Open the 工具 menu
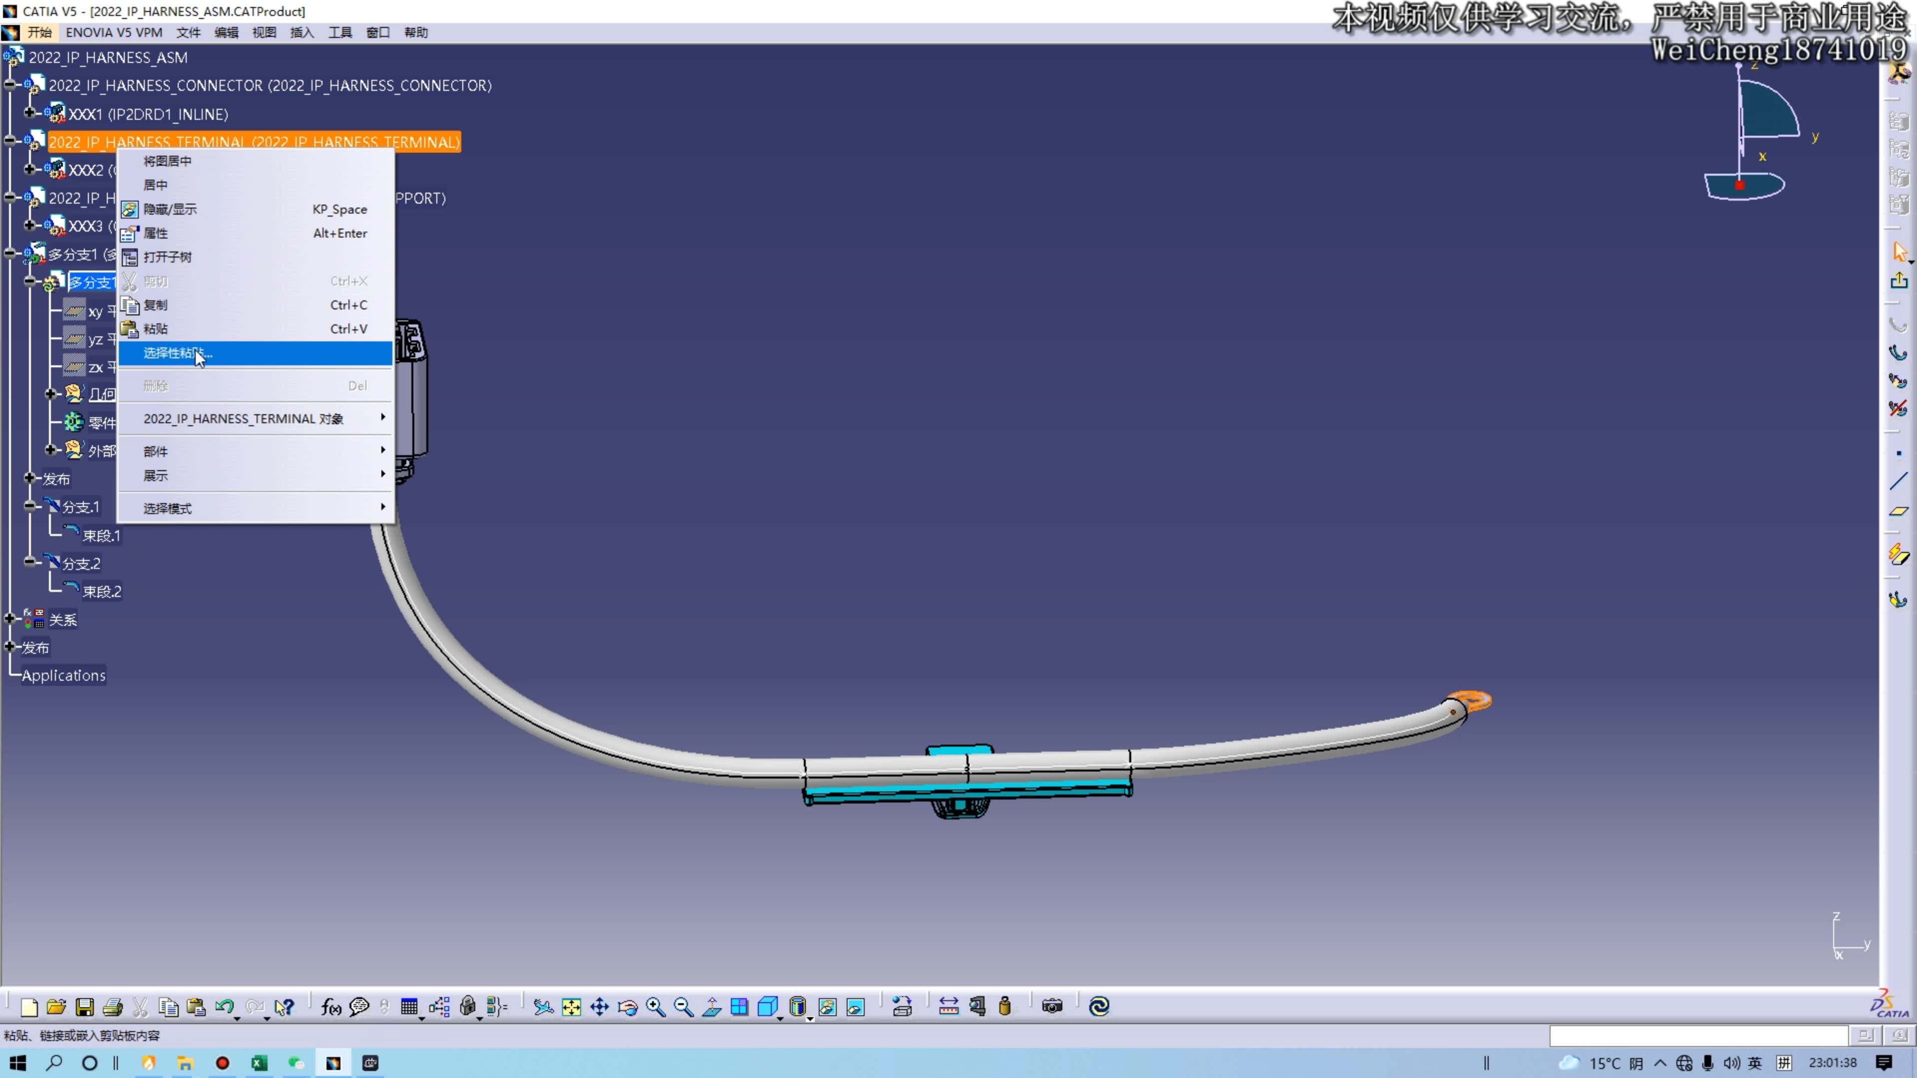Image resolution: width=1917 pixels, height=1078 pixels. (340, 32)
